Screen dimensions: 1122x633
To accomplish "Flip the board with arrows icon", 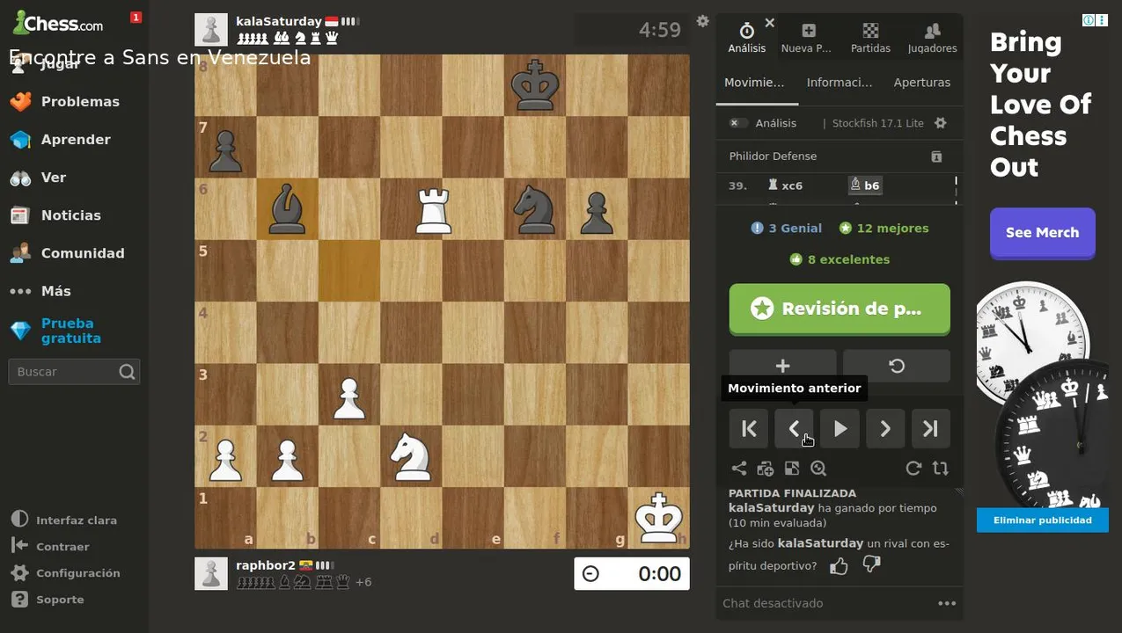I will pyautogui.click(x=941, y=469).
